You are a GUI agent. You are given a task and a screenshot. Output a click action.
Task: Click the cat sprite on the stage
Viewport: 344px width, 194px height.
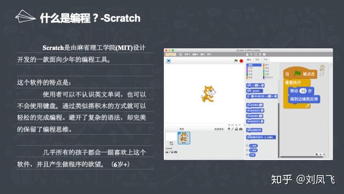(208, 94)
